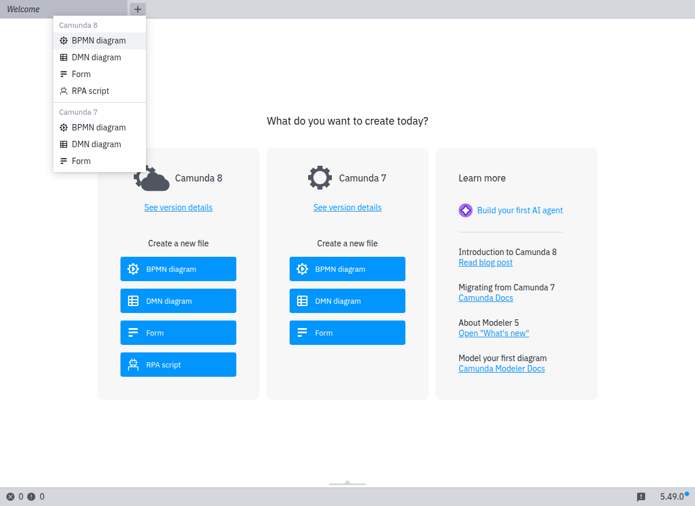Select RPA script in dropdown menu
The image size is (695, 506).
100,91
